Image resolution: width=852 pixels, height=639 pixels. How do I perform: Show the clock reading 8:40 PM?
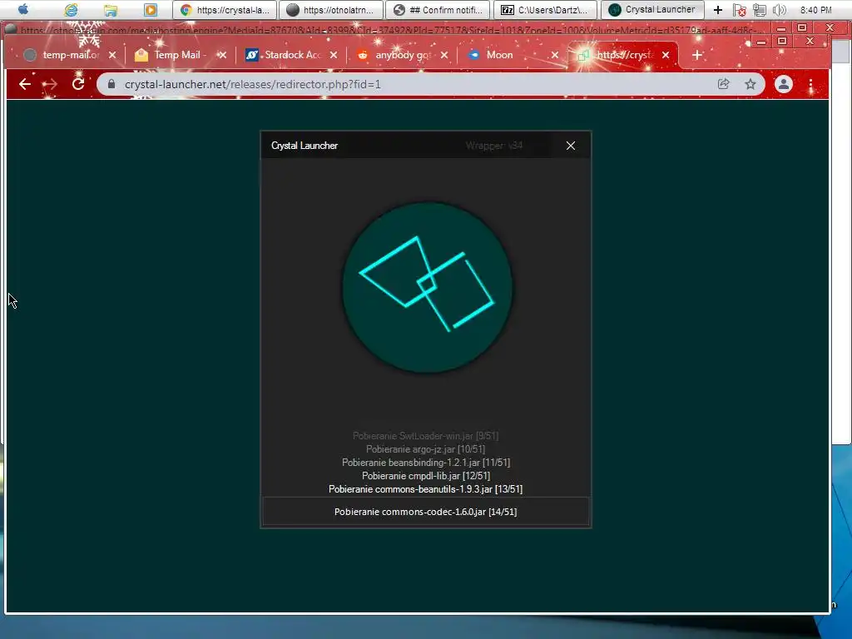click(x=815, y=10)
